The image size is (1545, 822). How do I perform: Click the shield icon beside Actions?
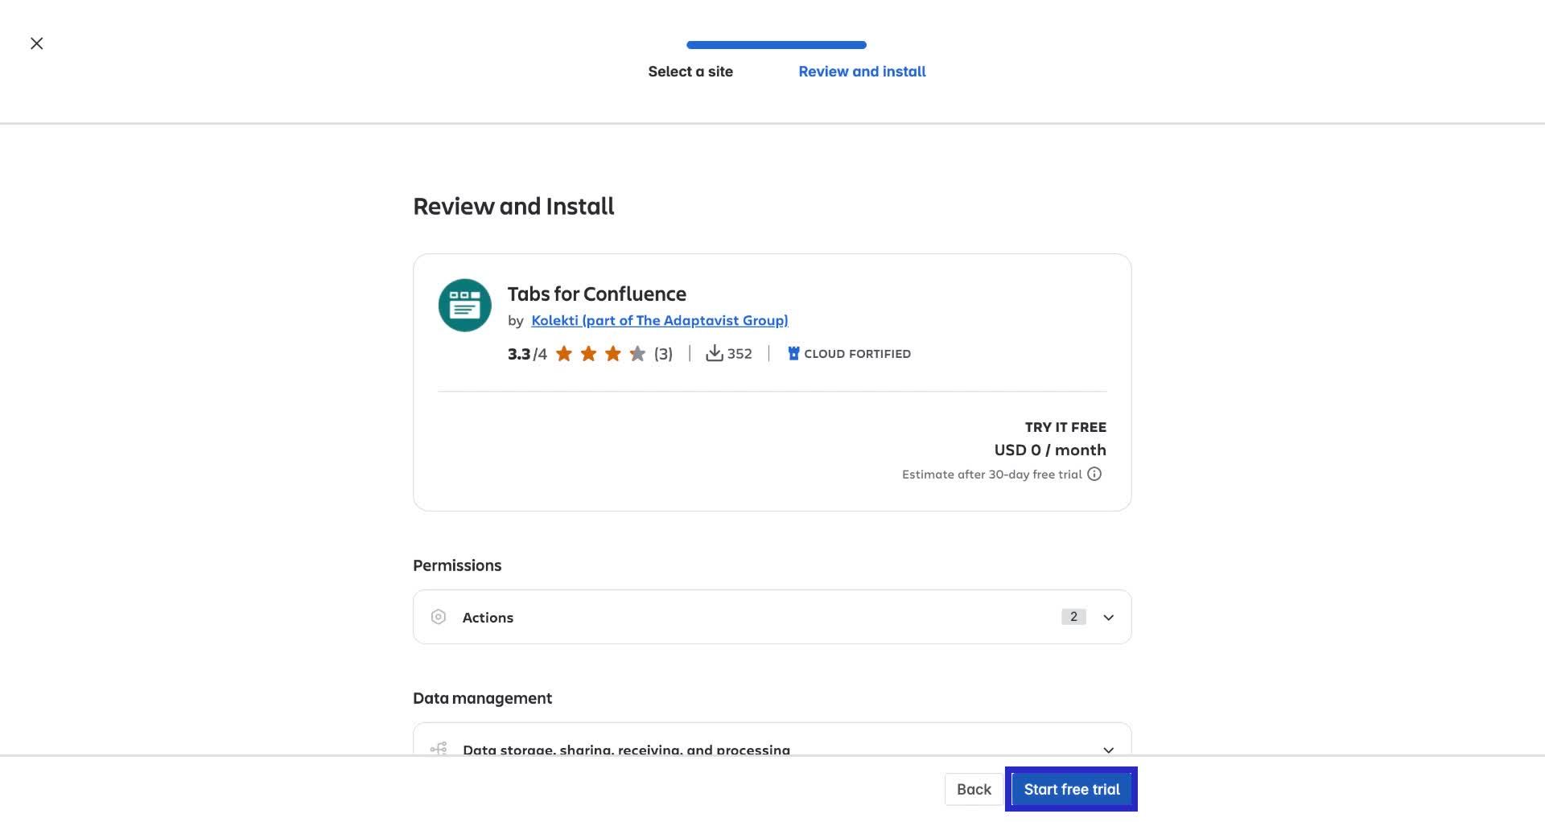[439, 617]
